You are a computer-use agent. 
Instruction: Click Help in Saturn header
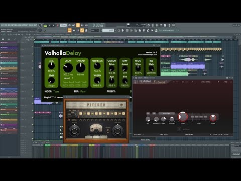(226, 82)
